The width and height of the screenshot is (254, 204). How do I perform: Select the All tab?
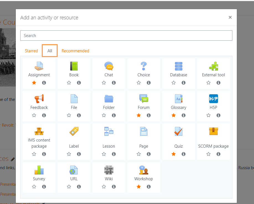[x=50, y=51]
